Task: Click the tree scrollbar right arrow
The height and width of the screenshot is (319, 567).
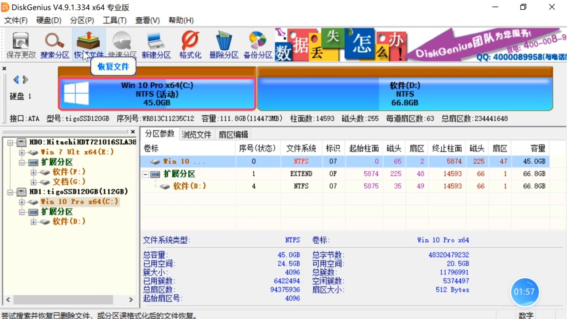Action: click(x=131, y=300)
